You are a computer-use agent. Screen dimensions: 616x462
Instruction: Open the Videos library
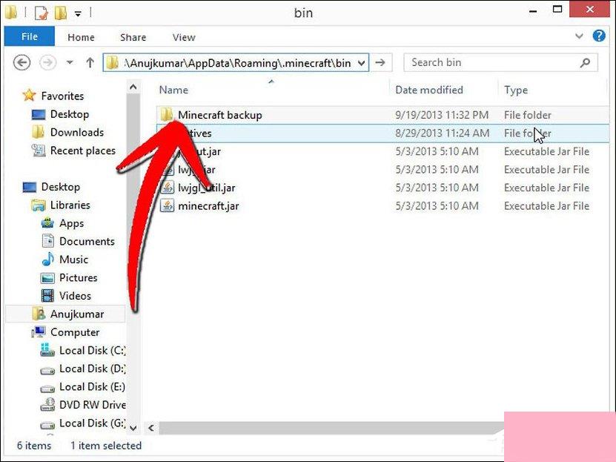pyautogui.click(x=75, y=295)
